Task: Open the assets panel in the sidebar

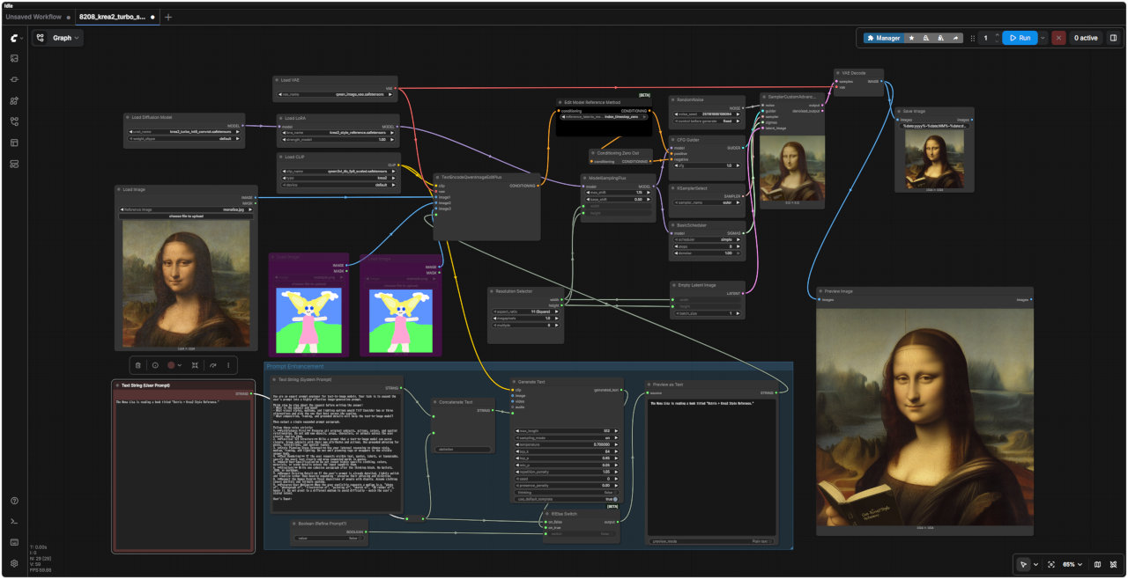Action: [x=14, y=58]
